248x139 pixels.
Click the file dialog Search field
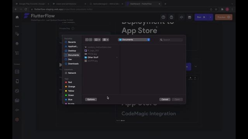click(x=171, y=40)
